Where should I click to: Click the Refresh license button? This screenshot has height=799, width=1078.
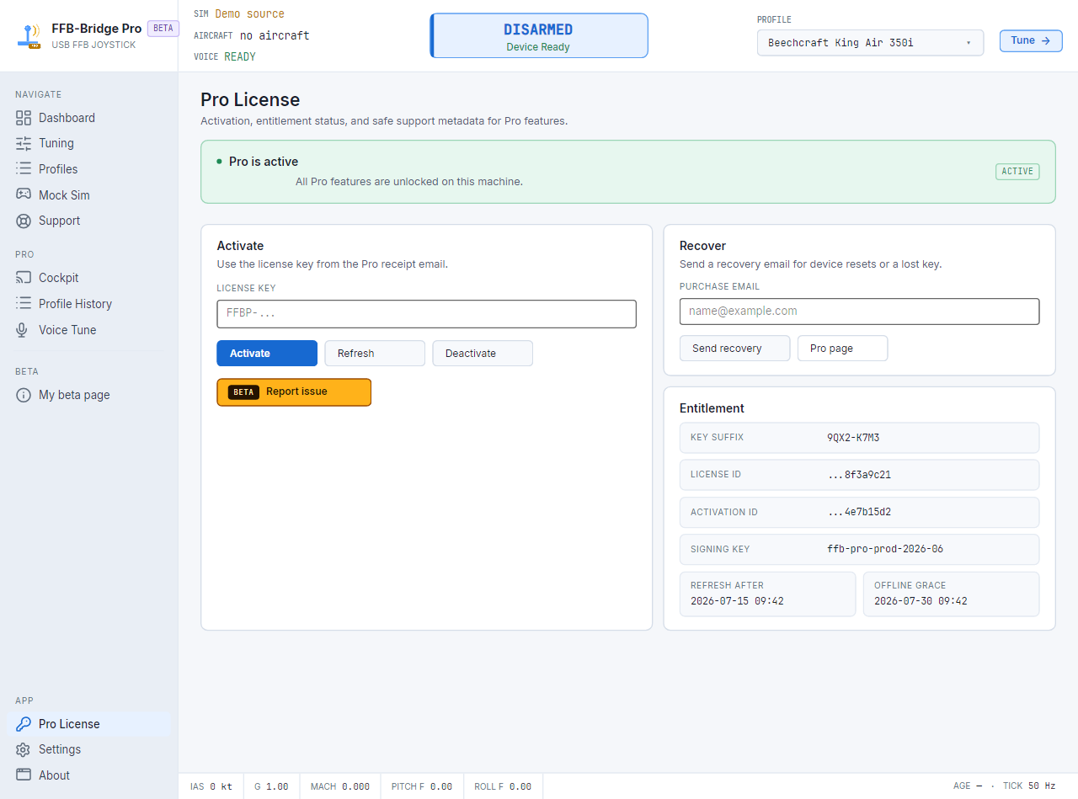375,354
